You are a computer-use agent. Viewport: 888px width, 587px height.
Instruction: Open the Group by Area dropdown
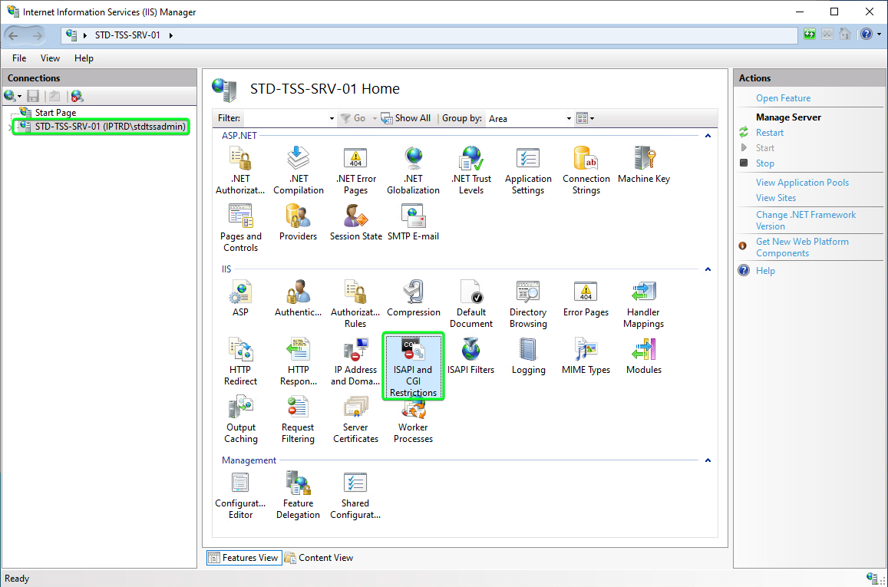pos(569,118)
